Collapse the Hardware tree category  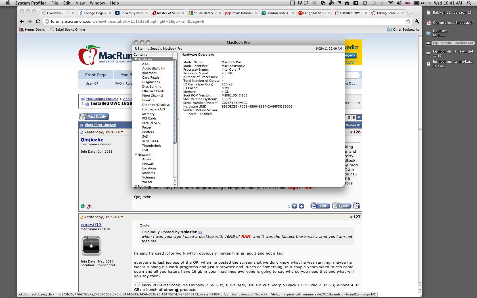136,59
